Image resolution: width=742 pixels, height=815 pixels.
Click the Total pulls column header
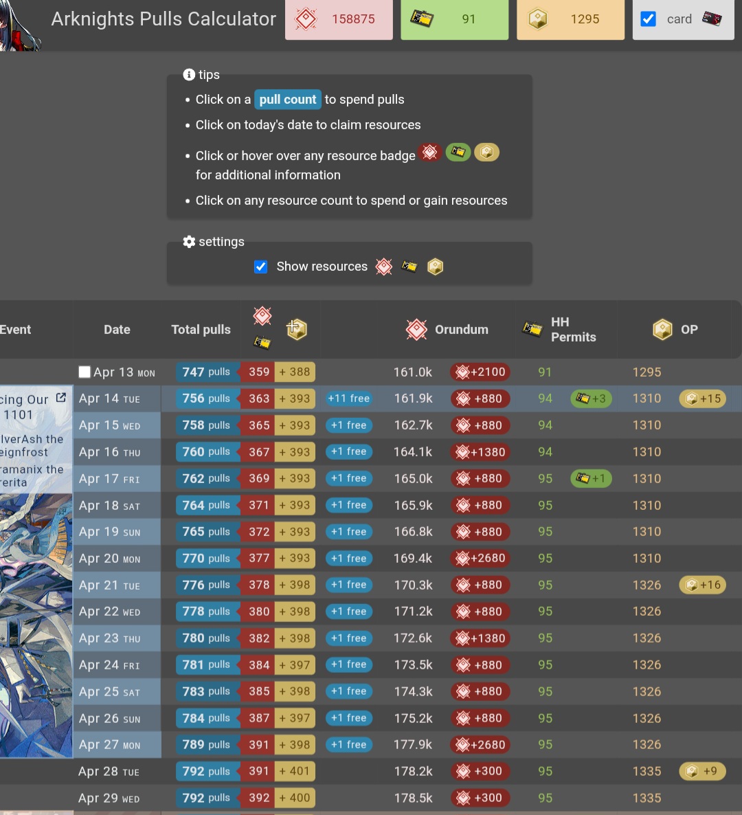201,330
